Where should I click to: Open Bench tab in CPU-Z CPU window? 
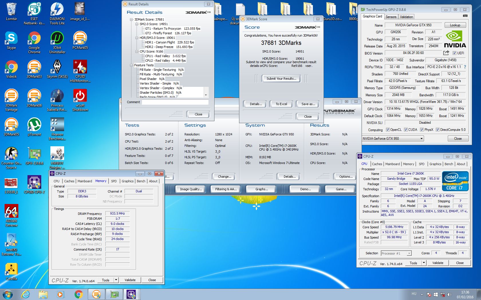[449, 164]
